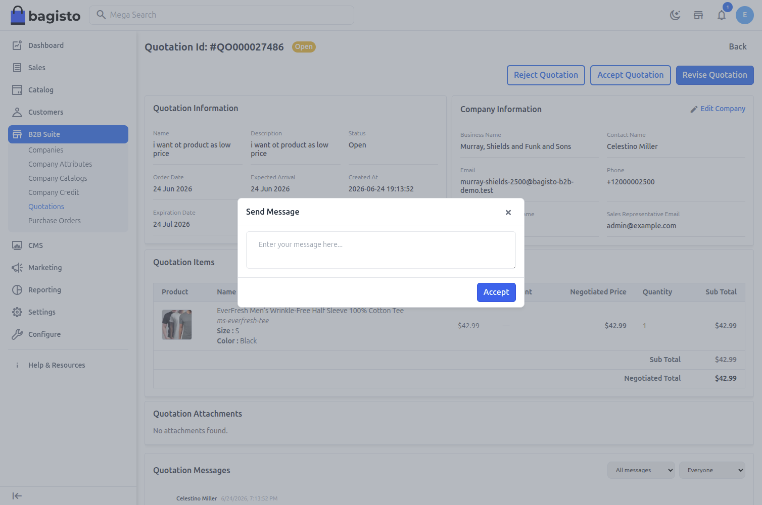This screenshot has height=505, width=762.
Task: Click the Settings gear icon
Action: tap(17, 312)
